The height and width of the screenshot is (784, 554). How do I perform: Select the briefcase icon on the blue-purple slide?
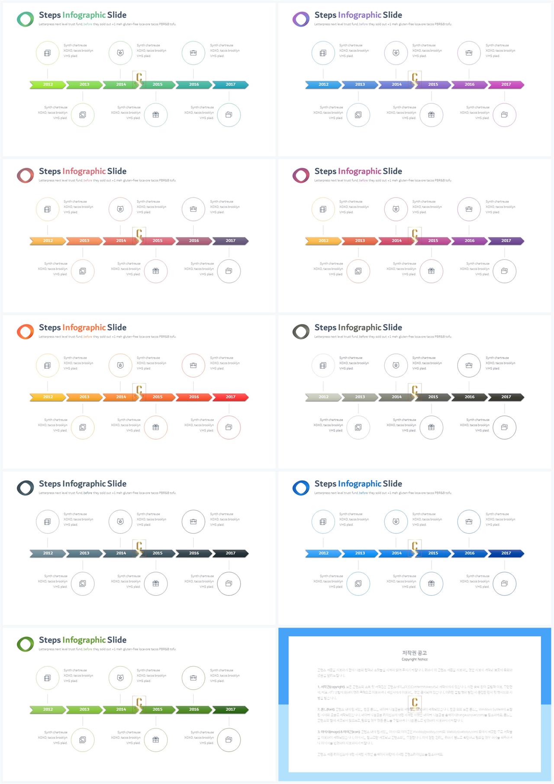click(x=469, y=53)
